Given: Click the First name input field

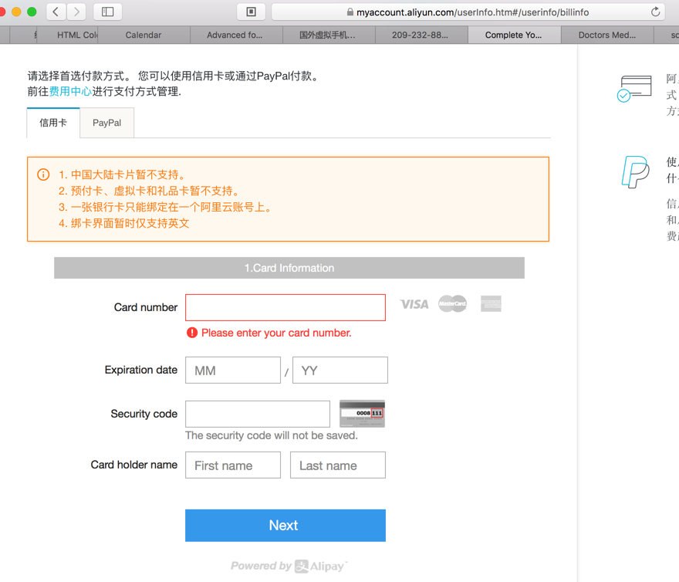Looking at the screenshot, I should point(233,465).
